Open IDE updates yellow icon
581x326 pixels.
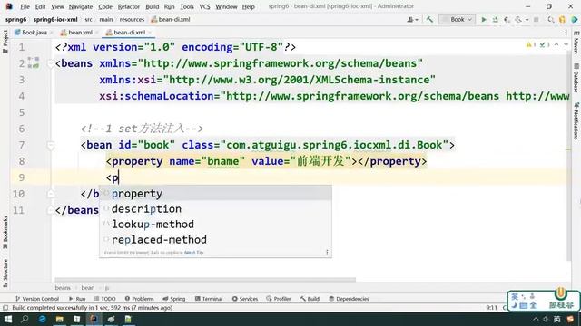pyautogui.click(x=563, y=20)
